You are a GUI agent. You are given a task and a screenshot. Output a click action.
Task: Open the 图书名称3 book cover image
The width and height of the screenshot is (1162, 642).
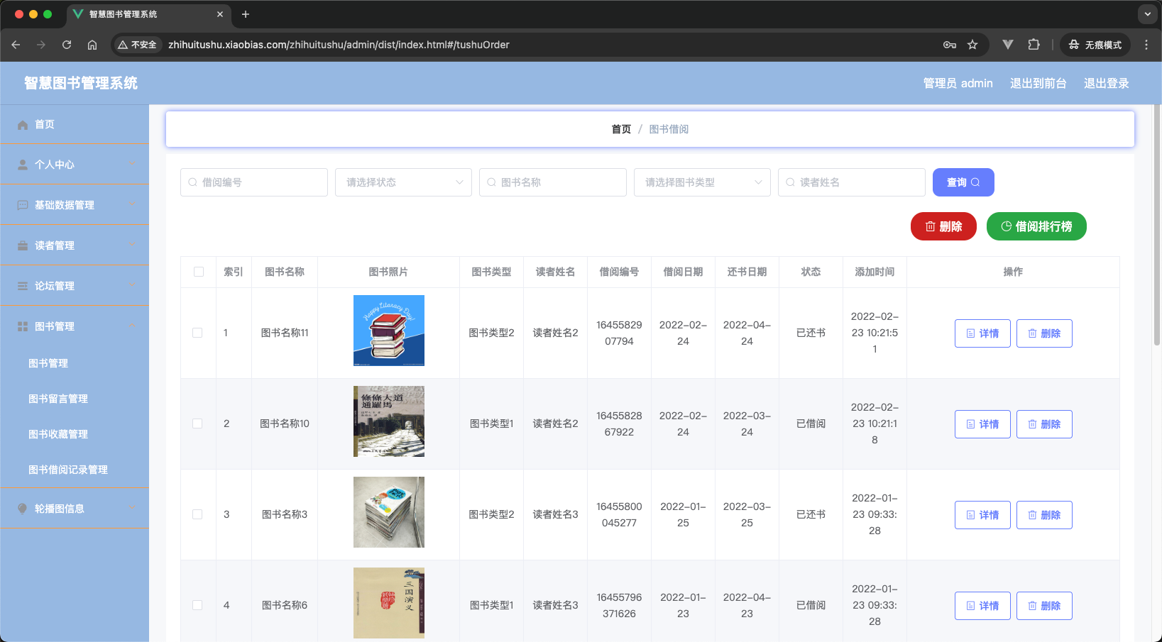tap(389, 512)
